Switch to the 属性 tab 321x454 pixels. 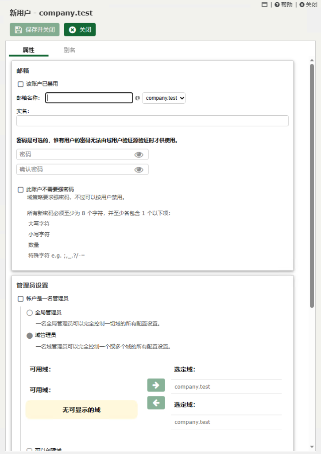(x=29, y=50)
